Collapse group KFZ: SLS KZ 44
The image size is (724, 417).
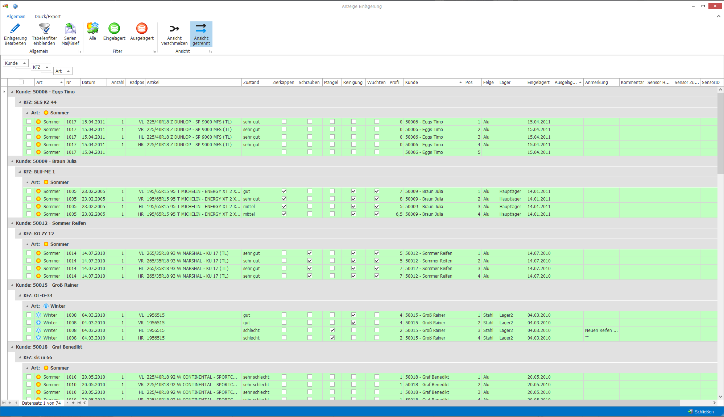(x=20, y=102)
